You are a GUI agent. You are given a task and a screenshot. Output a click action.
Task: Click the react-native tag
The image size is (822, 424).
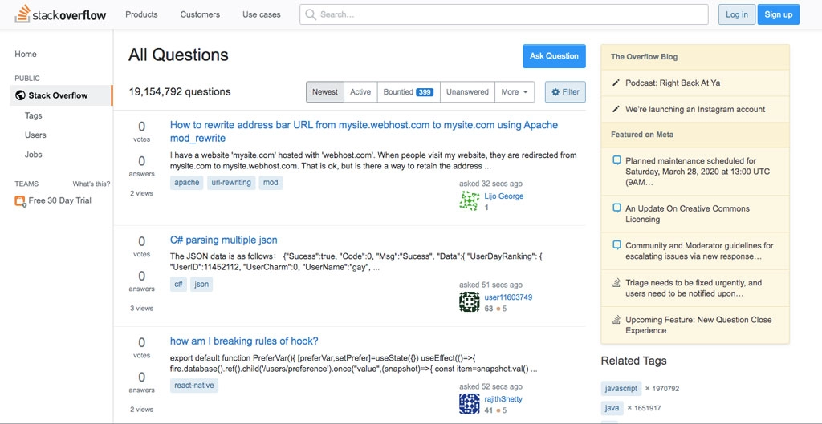[x=194, y=386]
